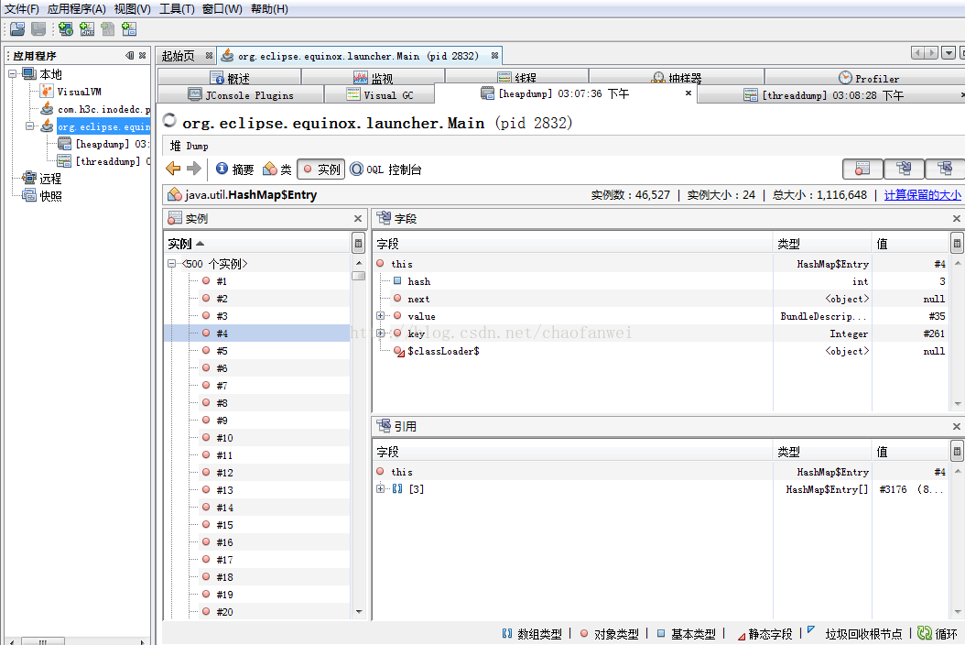This screenshot has height=645, width=965.
Task: Close the 字段 panel
Action: coord(957,219)
